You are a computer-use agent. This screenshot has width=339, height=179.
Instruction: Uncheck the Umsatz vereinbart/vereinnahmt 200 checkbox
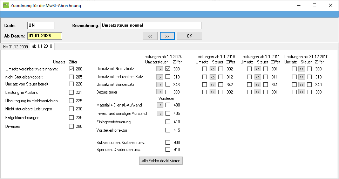tap(72, 69)
